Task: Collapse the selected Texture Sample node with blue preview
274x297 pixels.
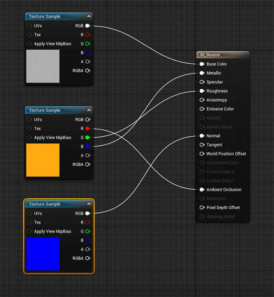Action: (x=89, y=204)
